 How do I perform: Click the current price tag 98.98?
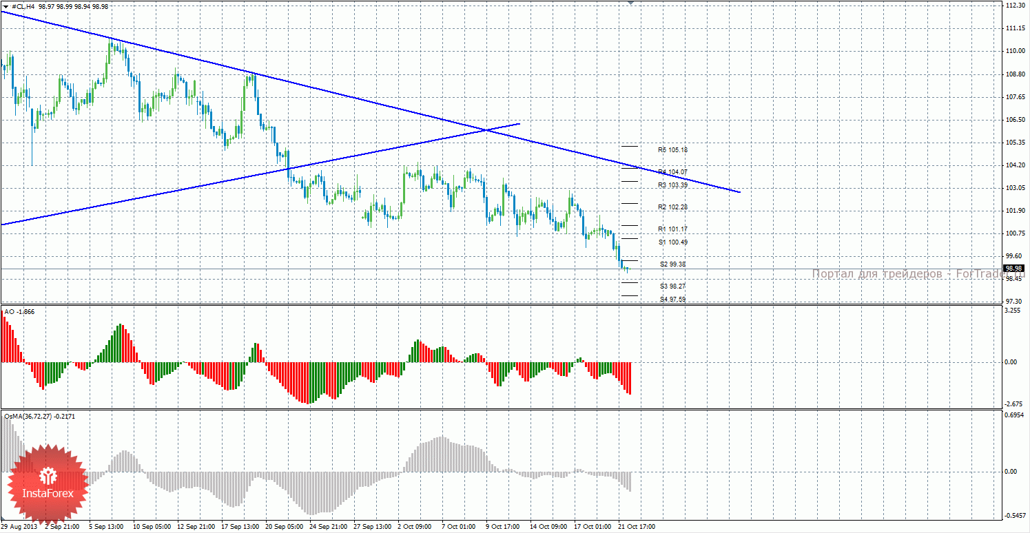tap(1013, 269)
